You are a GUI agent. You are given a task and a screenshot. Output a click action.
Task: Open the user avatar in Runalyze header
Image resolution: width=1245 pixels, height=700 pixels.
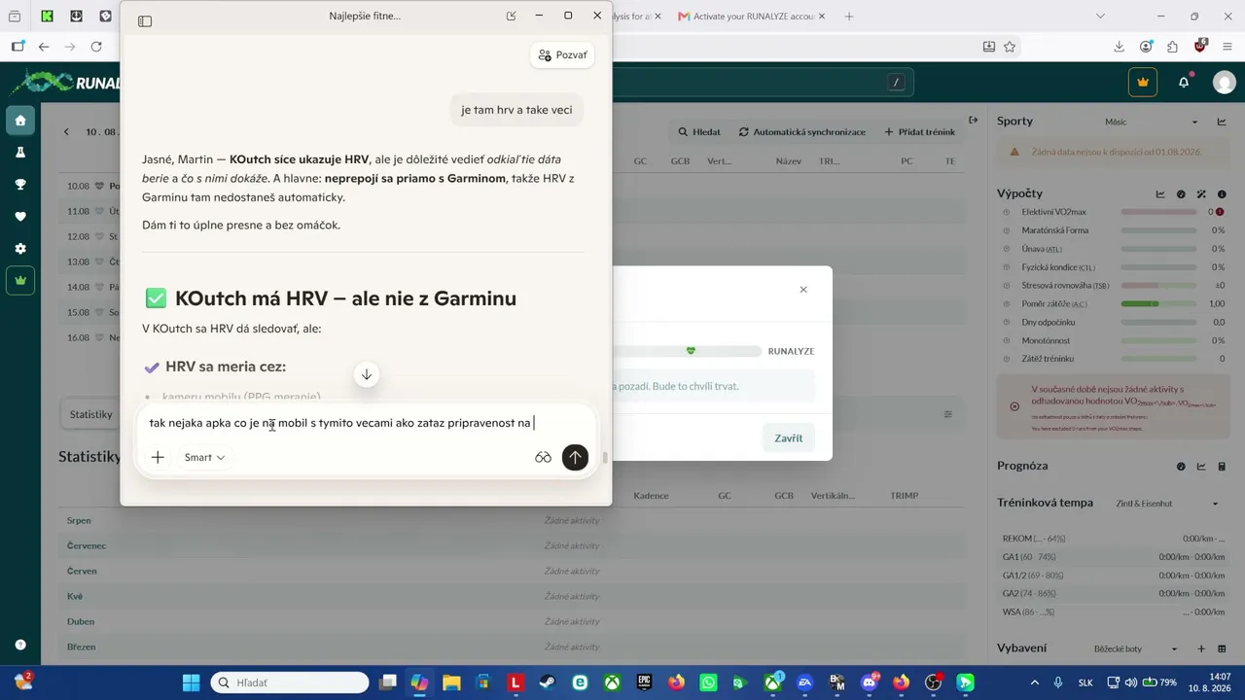point(1225,83)
